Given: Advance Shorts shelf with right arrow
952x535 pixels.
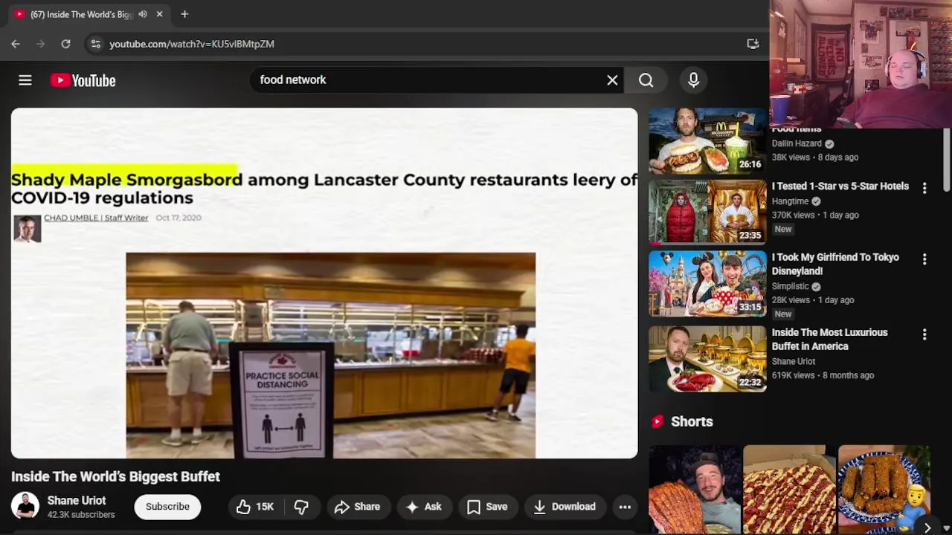Looking at the screenshot, I should (x=927, y=528).
